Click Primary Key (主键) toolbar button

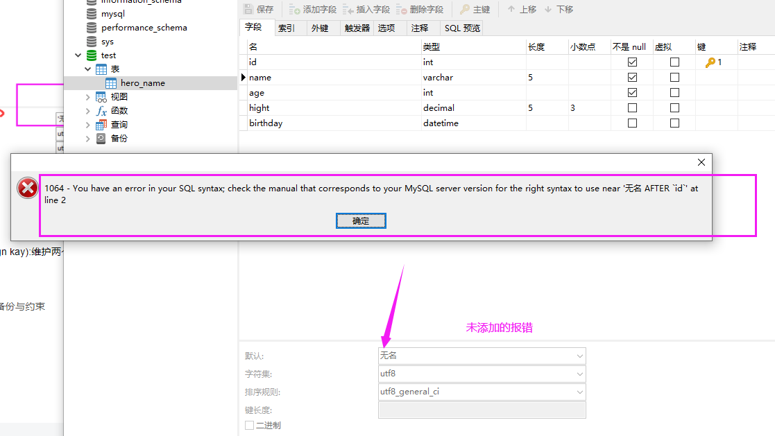point(475,10)
